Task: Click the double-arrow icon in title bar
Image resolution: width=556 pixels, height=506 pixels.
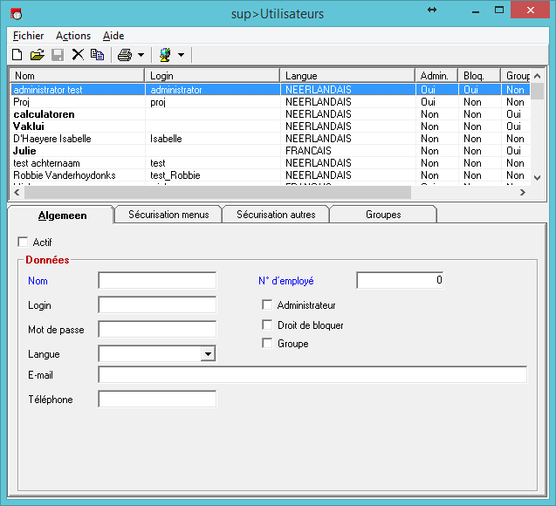Action: click(x=432, y=10)
